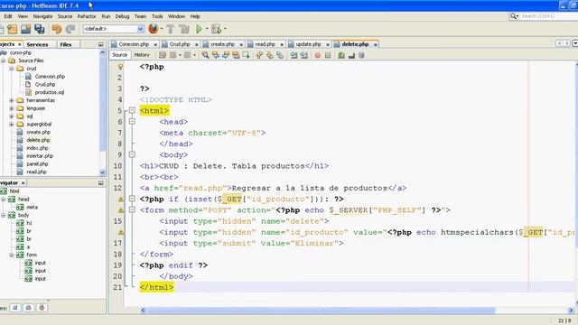Collapse the crud folder node
Viewport: 578px width, 325px height.
coord(12,69)
